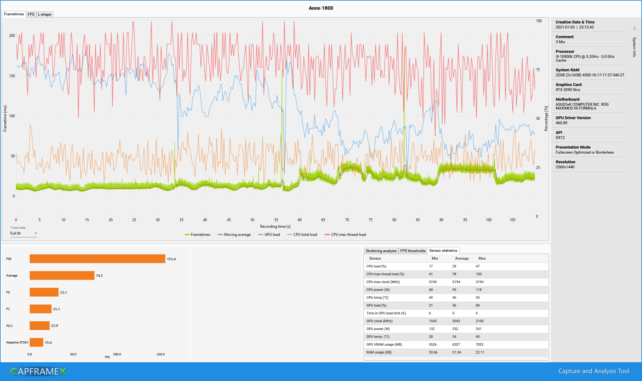Click the Average FPS bar

(62, 276)
